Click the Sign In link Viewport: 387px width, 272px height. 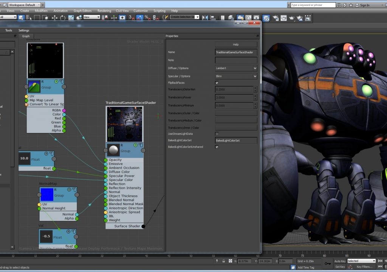click(365, 5)
